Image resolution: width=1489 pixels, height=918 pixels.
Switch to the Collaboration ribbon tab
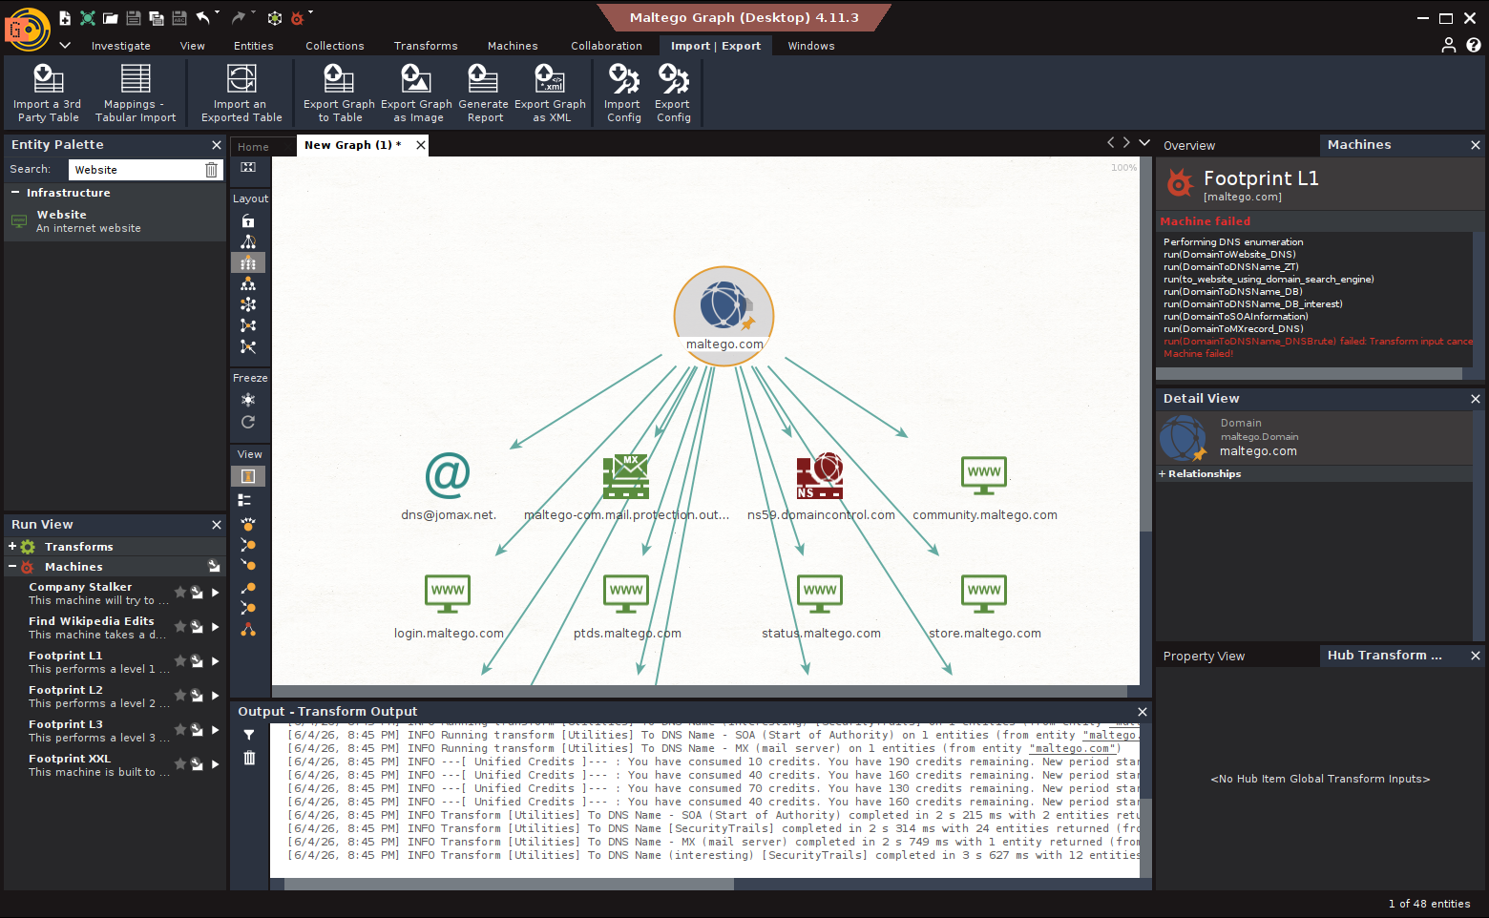coord(606,46)
